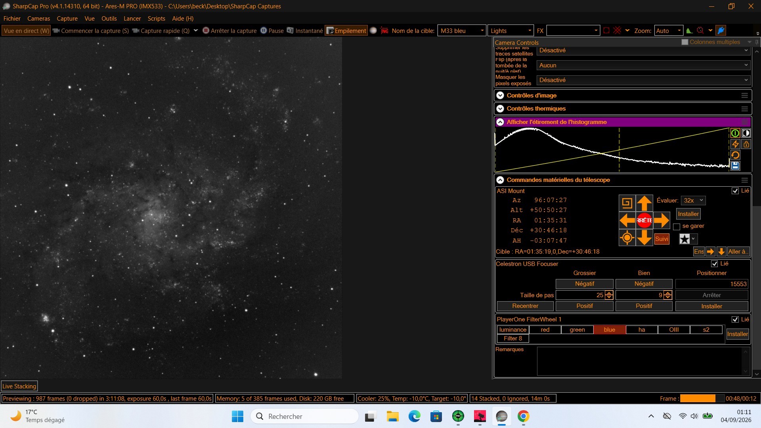Reset the histogram stretch
The image size is (761, 428).
coord(735,155)
